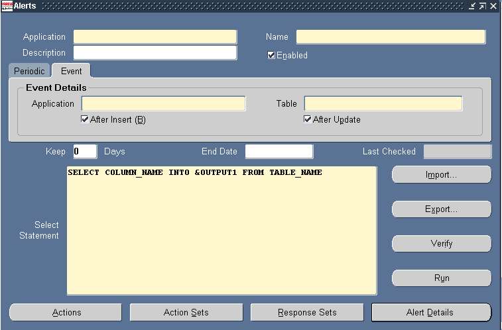Click the Alerts window title text
The width and height of the screenshot is (502, 330).
(x=25, y=6)
